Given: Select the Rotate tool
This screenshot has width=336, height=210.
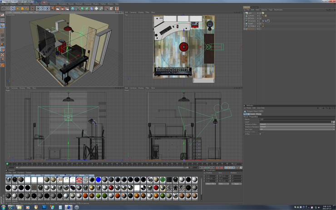Looking at the screenshot, I should click(x=27, y=9).
